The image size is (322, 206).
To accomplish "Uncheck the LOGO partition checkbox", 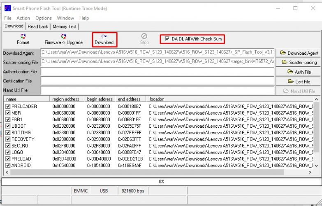I will click(8, 152).
